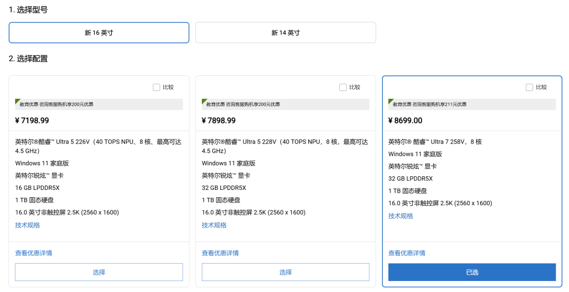Screen dimensions: 569x292
Task: Click the 211元优惠 education banner
Action: click(x=472, y=104)
